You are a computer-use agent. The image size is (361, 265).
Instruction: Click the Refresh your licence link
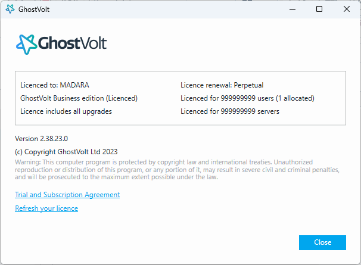pyautogui.click(x=46, y=208)
